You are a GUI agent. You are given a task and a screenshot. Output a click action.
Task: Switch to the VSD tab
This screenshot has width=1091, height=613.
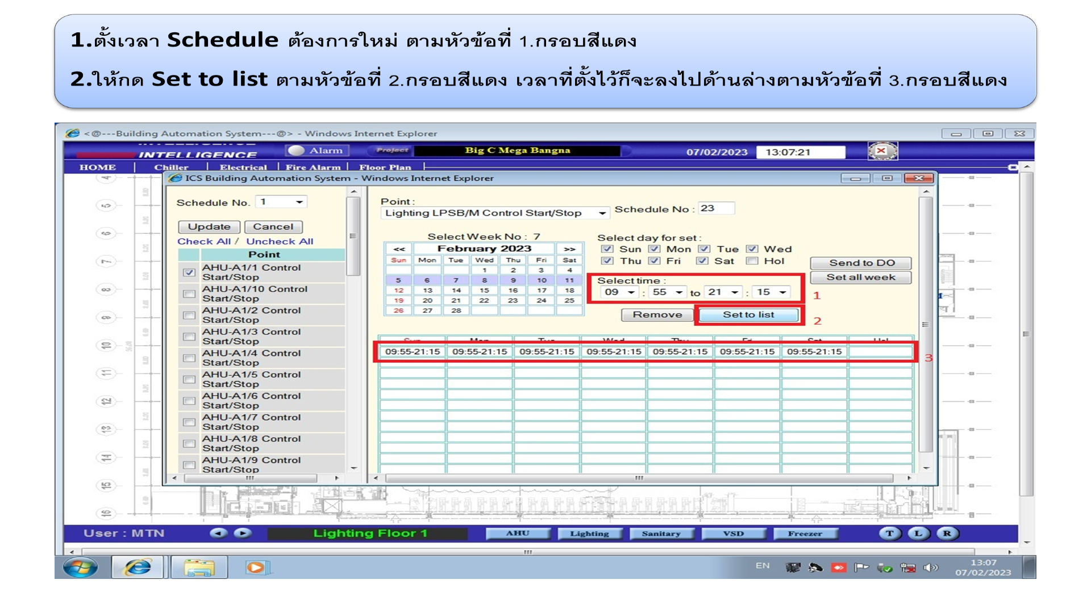coord(733,534)
